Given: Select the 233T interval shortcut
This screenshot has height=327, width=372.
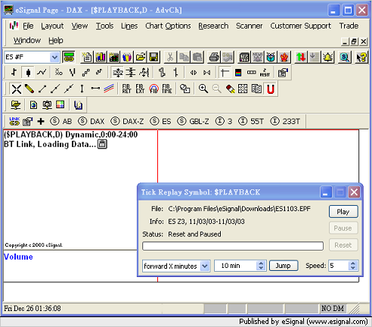Looking at the screenshot, I should pyautogui.click(x=285, y=121).
